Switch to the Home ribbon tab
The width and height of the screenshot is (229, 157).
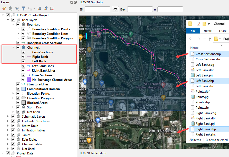point(207,31)
